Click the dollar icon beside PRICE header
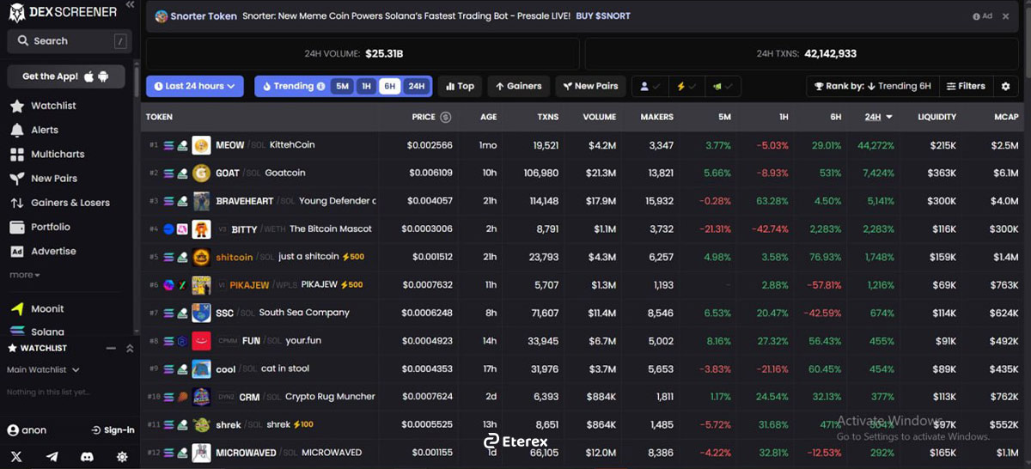 click(445, 117)
